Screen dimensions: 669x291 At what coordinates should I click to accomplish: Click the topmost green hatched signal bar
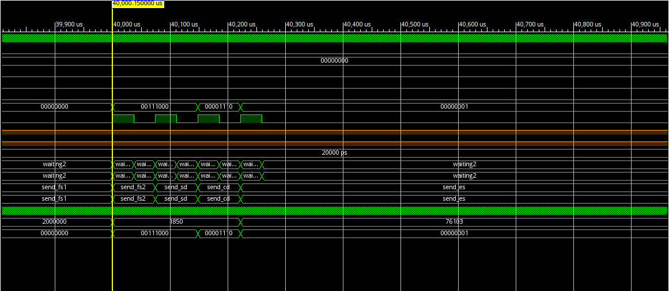pyautogui.click(x=334, y=38)
